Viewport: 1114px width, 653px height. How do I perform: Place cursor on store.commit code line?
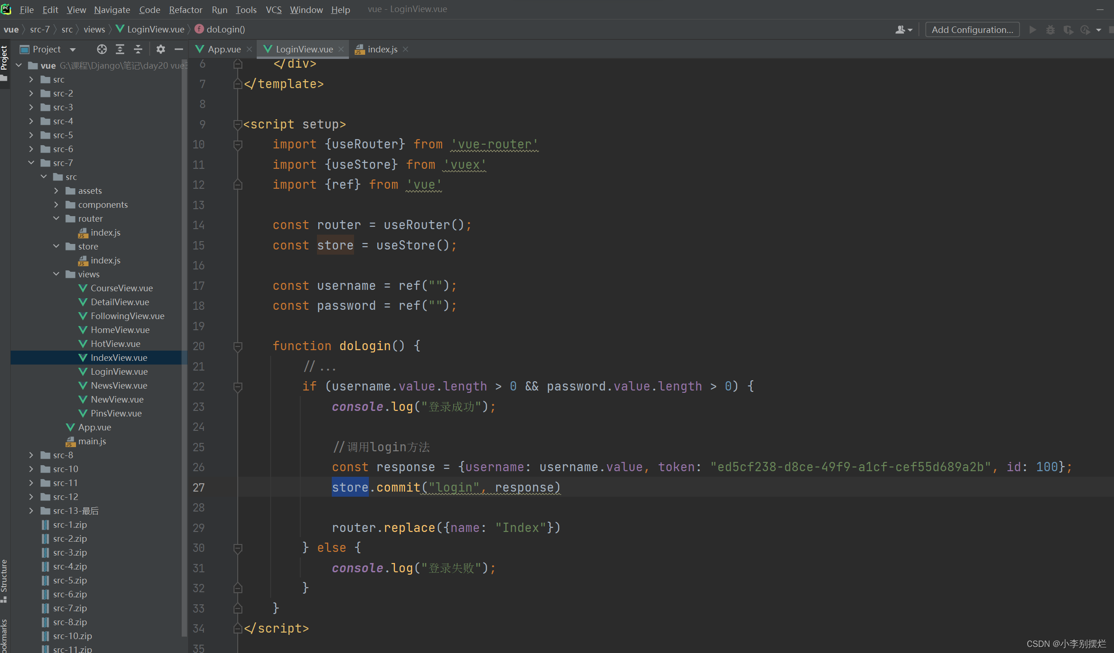pos(446,487)
